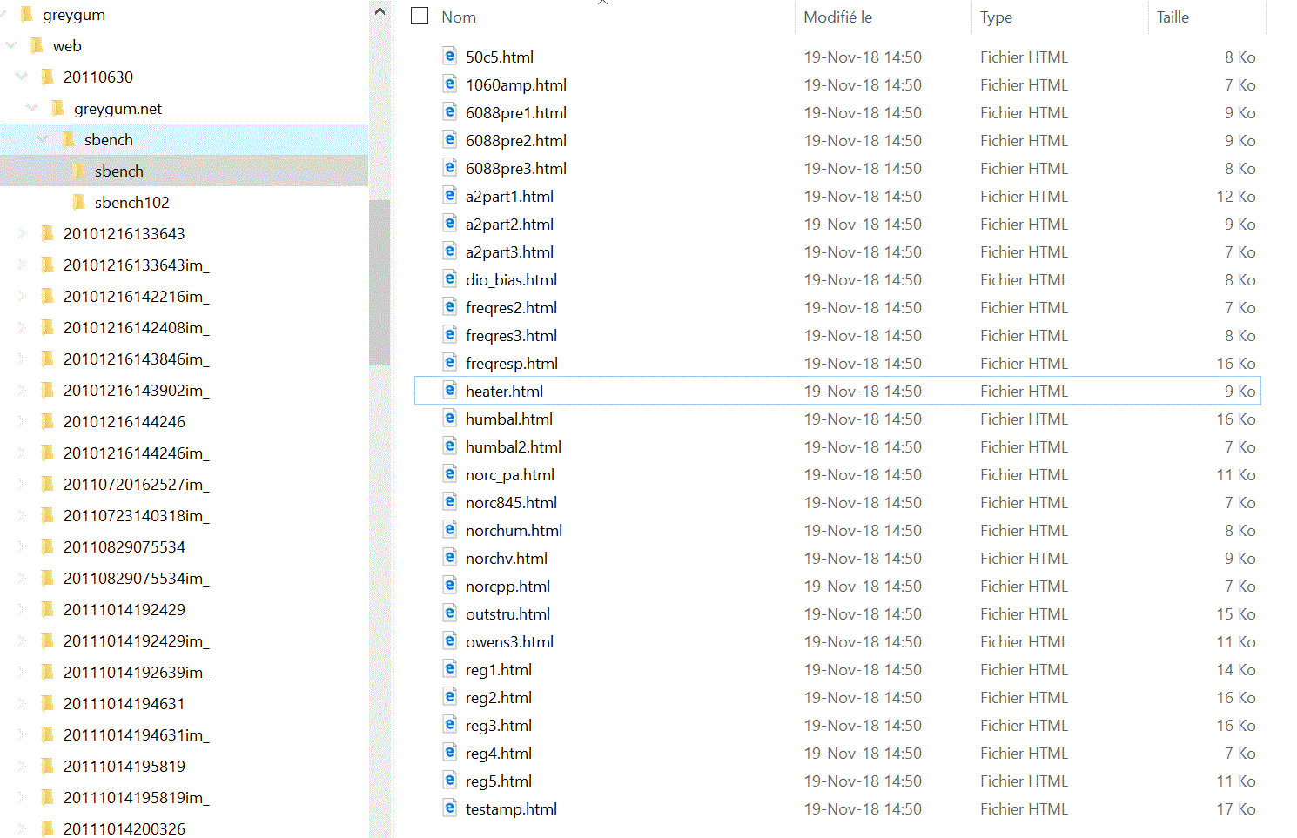The width and height of the screenshot is (1297, 838).
Task: Click the reg5.html file icon
Action: (449, 781)
